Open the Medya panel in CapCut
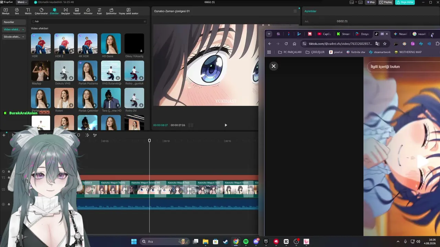 tap(5, 11)
